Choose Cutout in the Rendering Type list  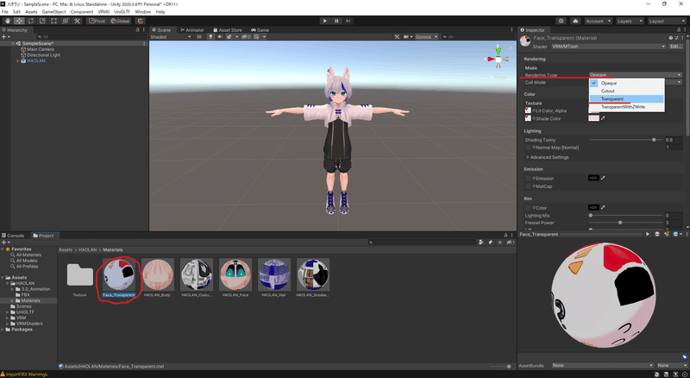626,91
